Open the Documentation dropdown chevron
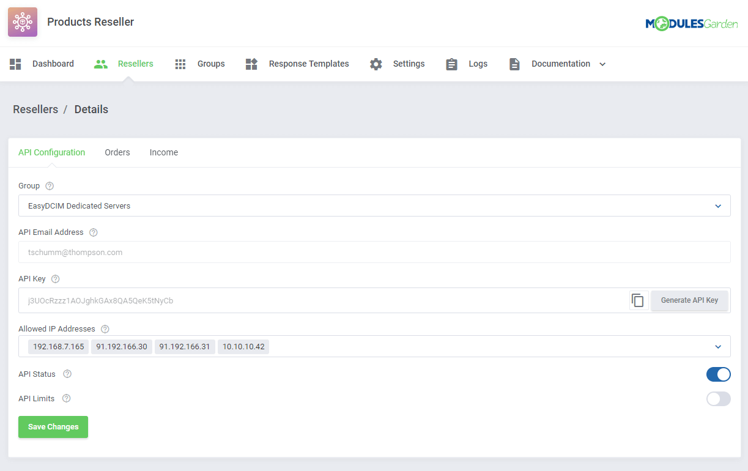The height and width of the screenshot is (471, 748). pos(602,64)
